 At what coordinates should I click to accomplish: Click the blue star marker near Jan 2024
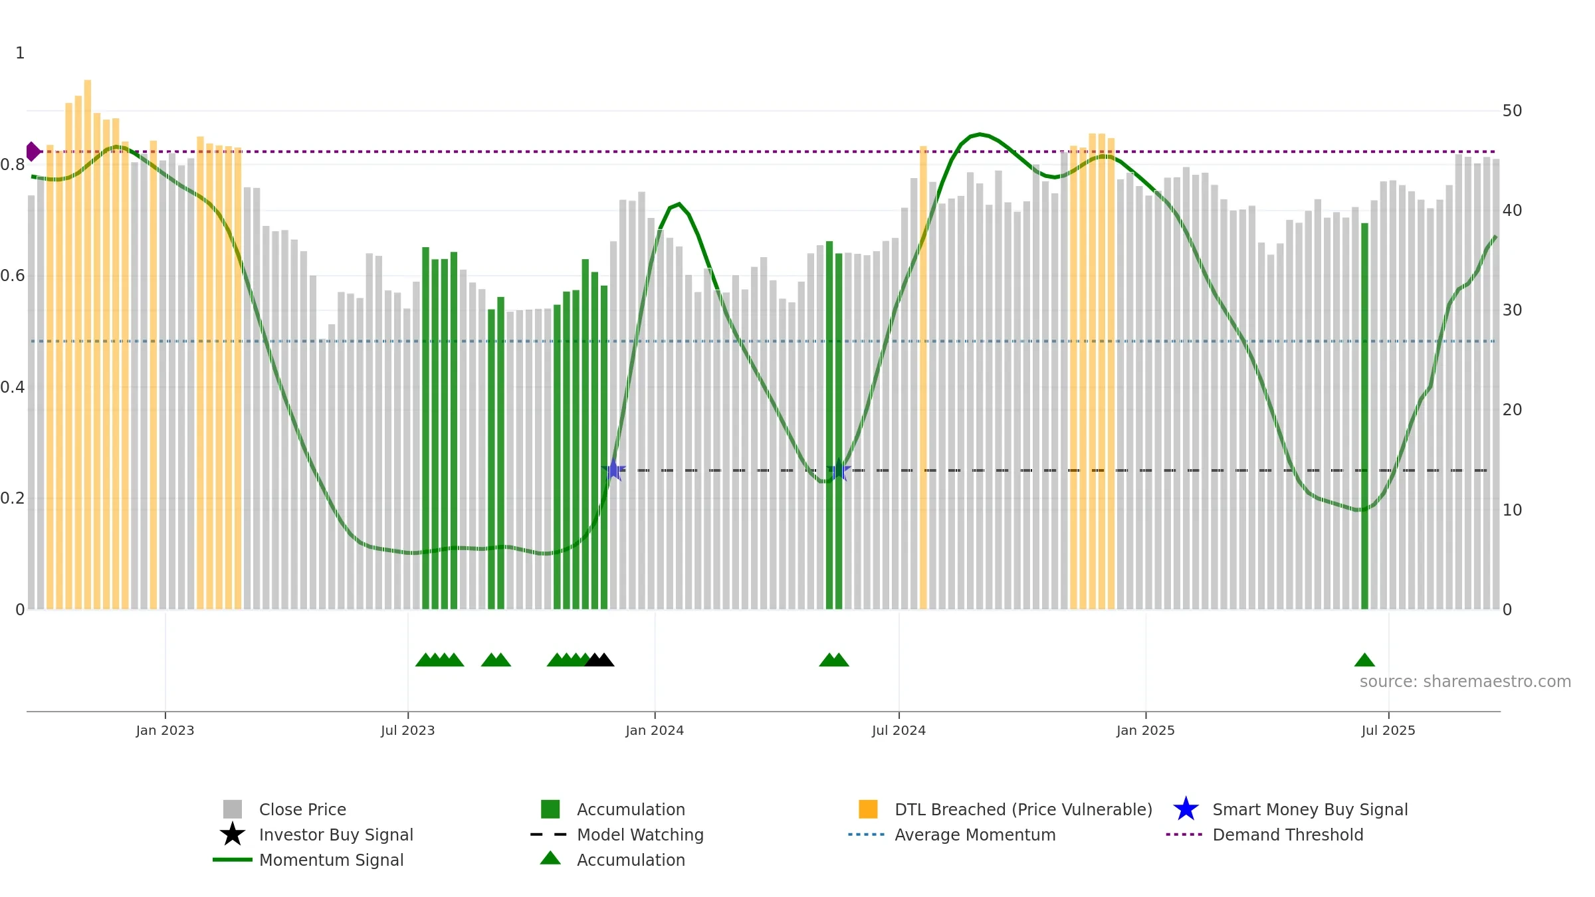(x=613, y=470)
